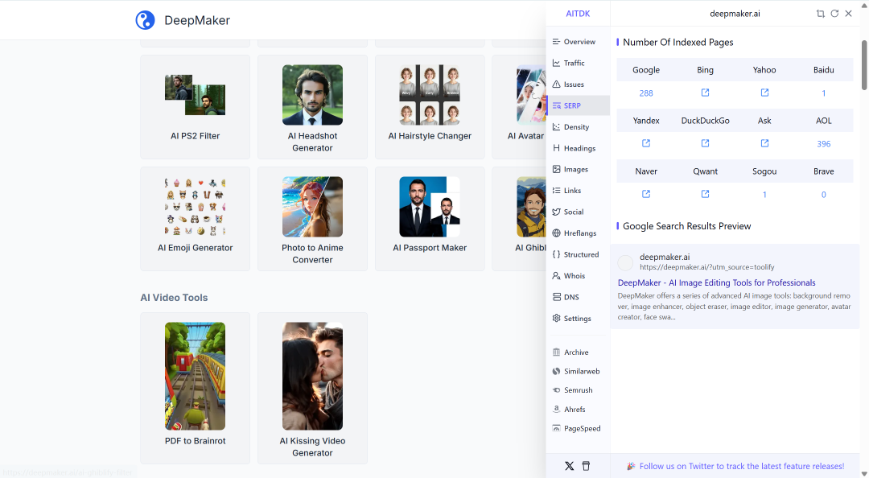Viewport: 869px width, 478px height.
Task: Open DuckDuckGo indexed pages external link
Action: coord(705,143)
